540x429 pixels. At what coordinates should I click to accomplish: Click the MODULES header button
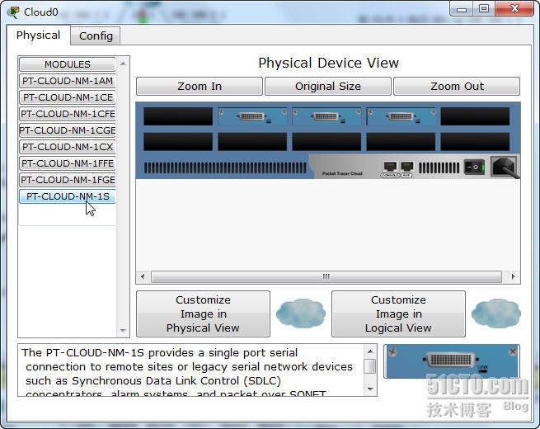tap(68, 64)
